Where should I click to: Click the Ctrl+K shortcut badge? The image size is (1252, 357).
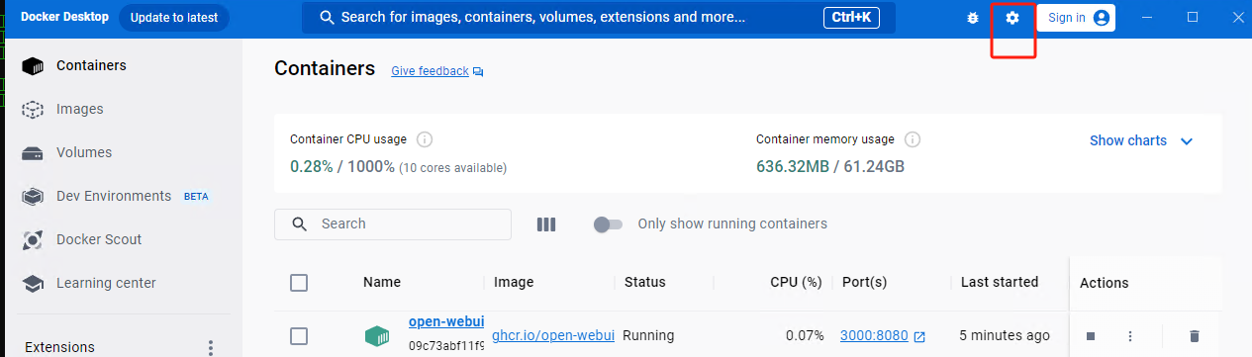coord(851,18)
